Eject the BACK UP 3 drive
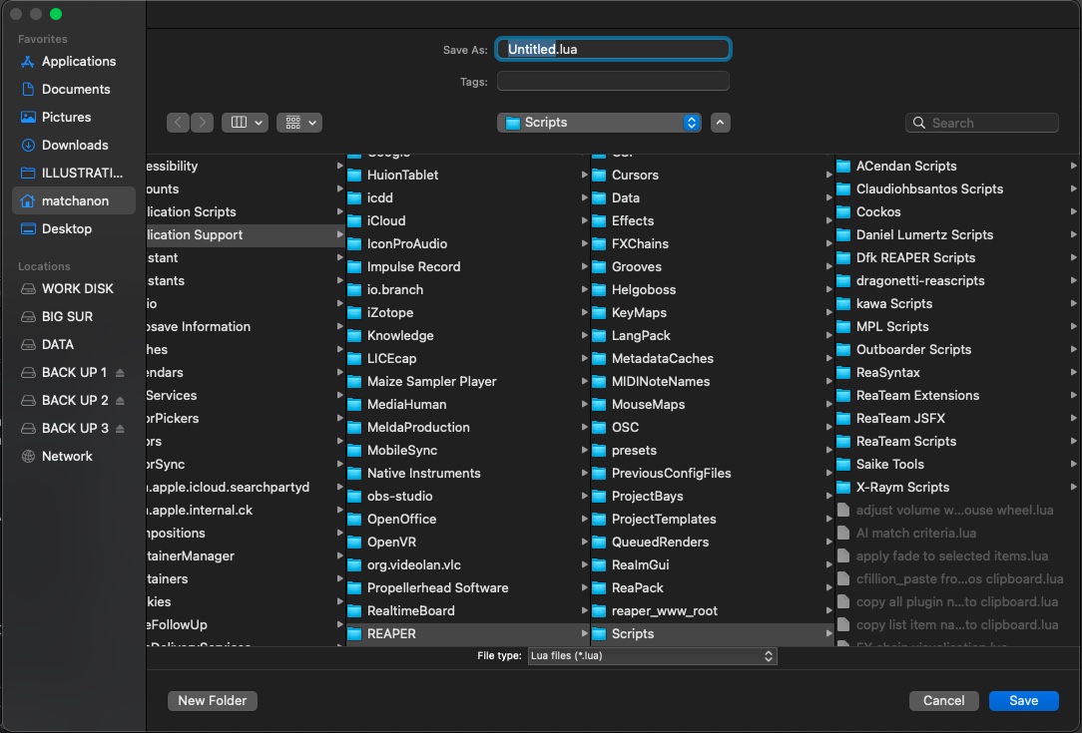1082x733 pixels. click(121, 429)
